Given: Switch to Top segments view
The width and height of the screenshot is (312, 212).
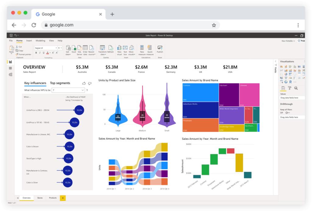Looking at the screenshot, I should click(x=60, y=83).
